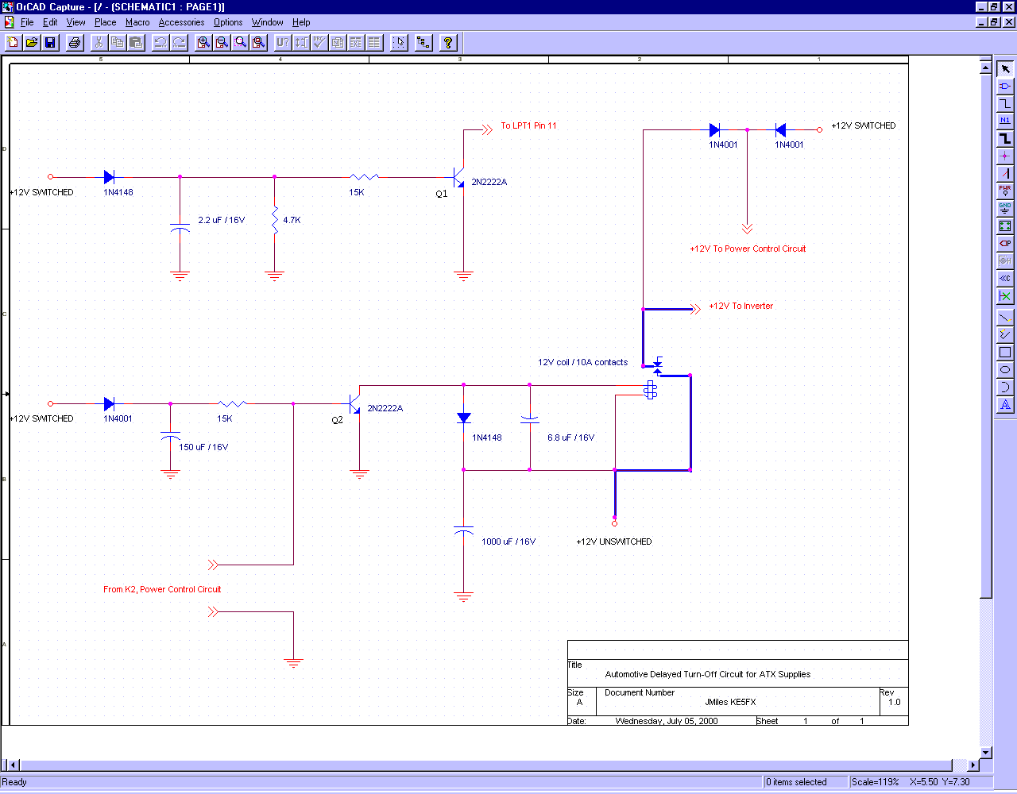Open the Window menu
1017x794 pixels.
coord(268,22)
